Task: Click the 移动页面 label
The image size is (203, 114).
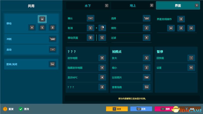Action: pyautogui.click(x=73, y=38)
